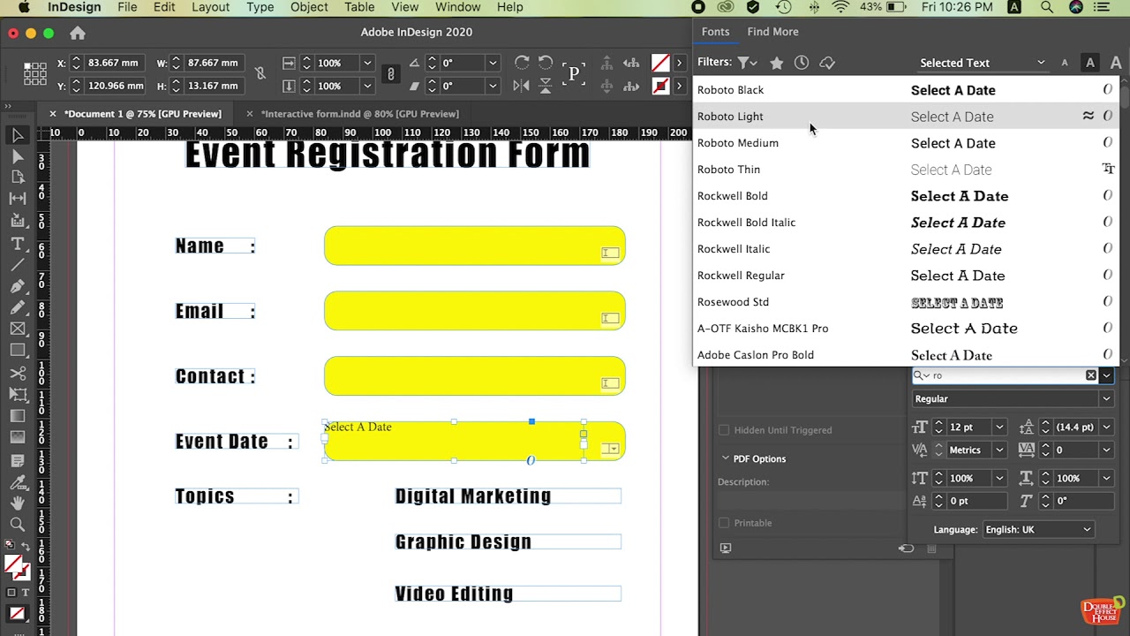Choose the Hand tool in the toolbox

coord(17,503)
